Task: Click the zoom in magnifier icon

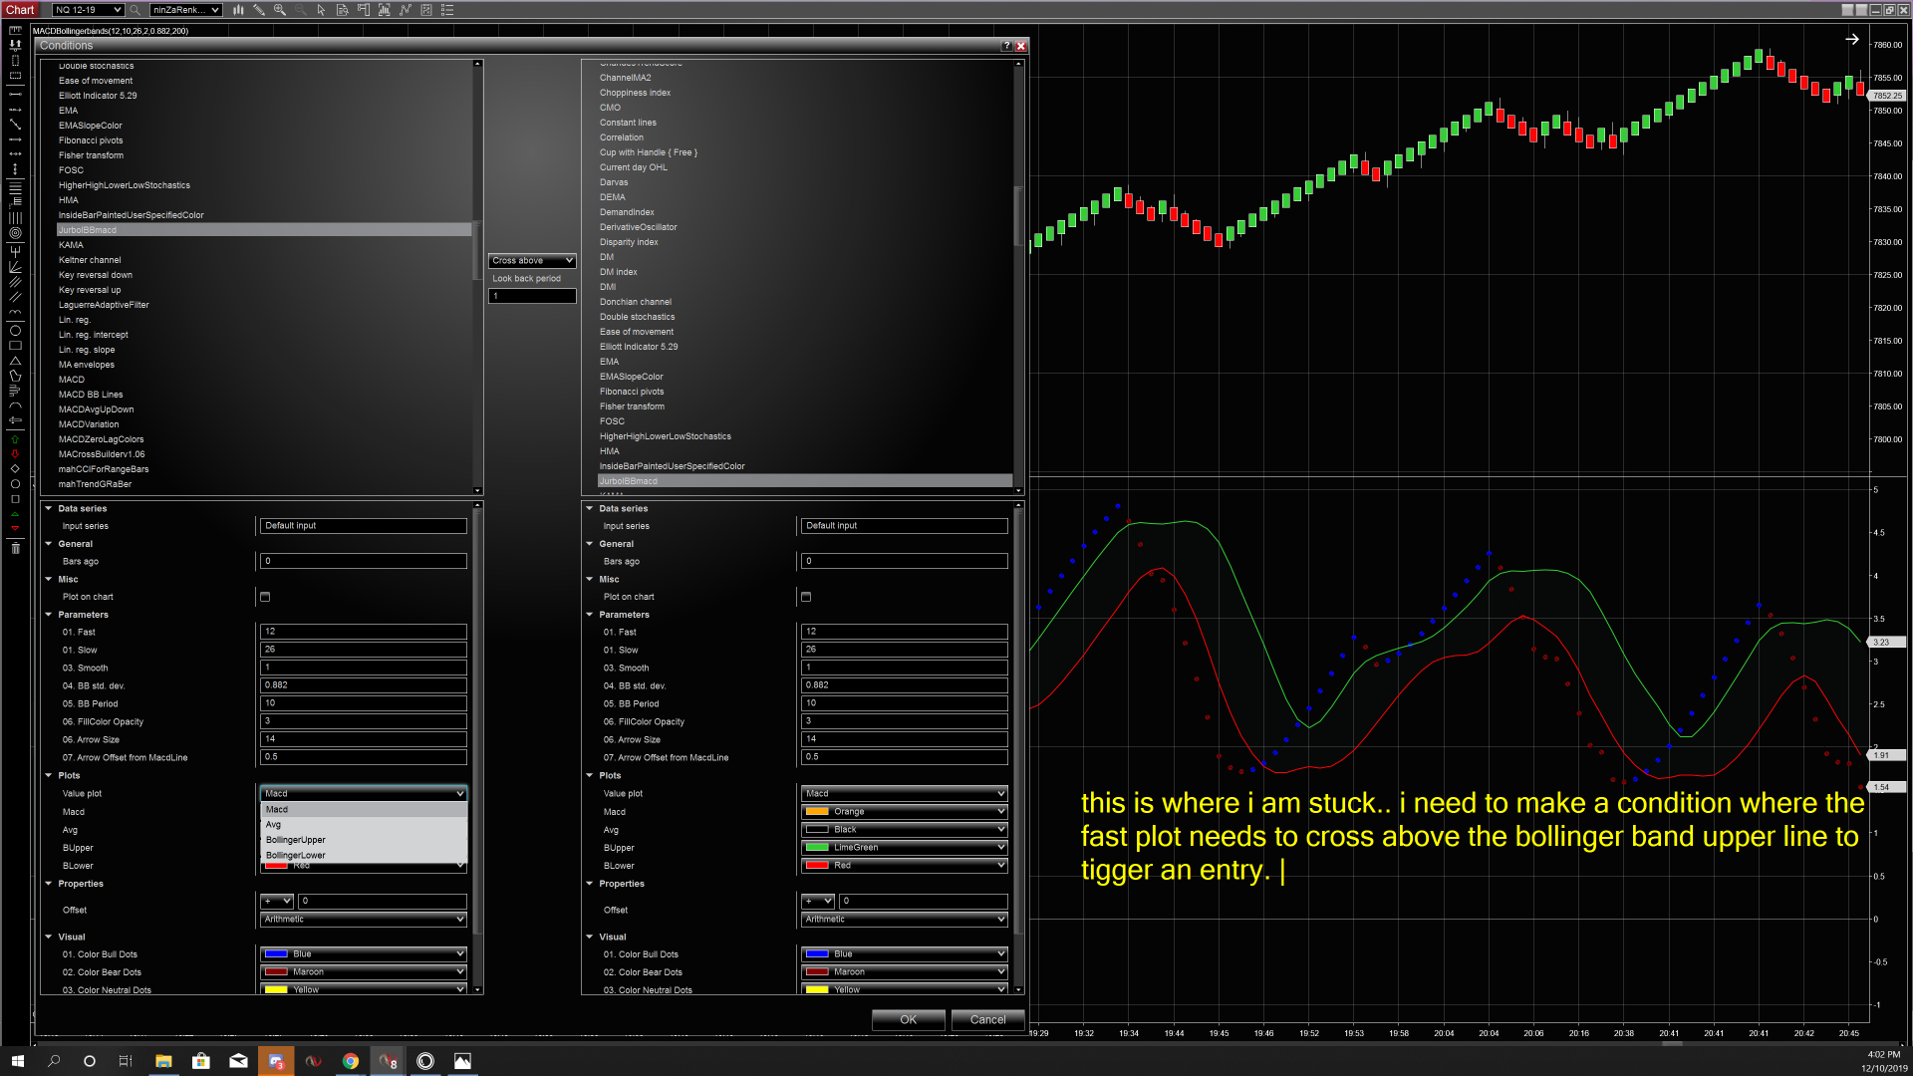Action: [280, 10]
